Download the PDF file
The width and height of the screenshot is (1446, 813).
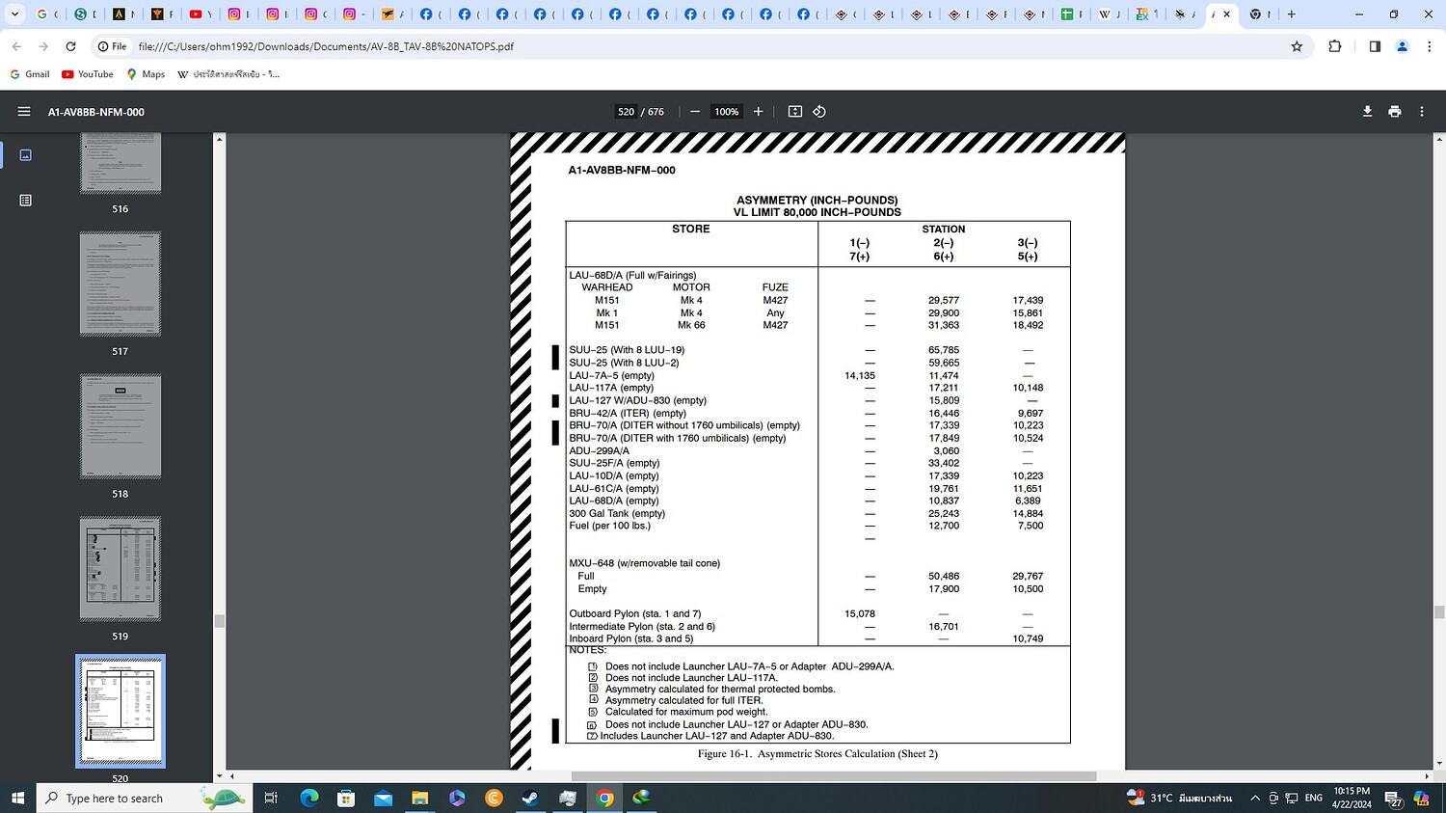coord(1367,112)
